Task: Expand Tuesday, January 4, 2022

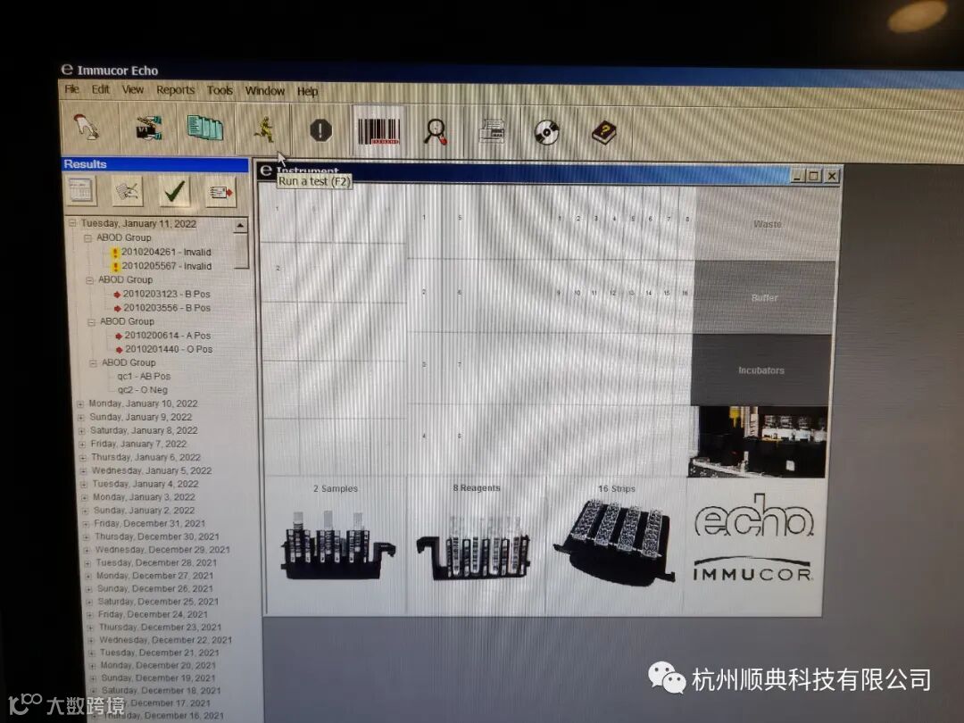Action: click(x=84, y=485)
